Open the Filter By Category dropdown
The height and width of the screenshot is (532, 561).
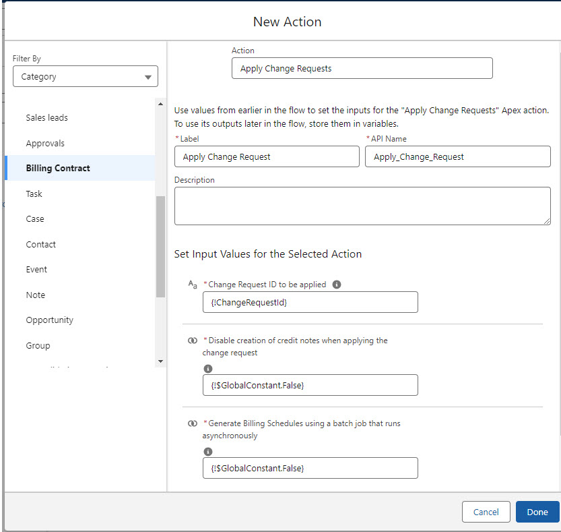(x=86, y=77)
